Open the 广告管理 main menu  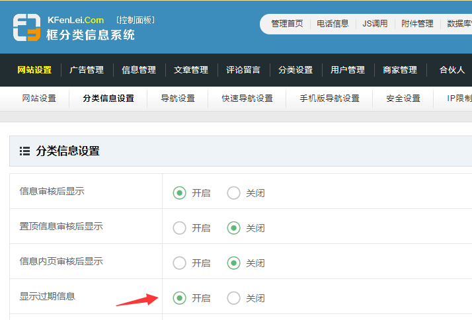tap(87, 70)
